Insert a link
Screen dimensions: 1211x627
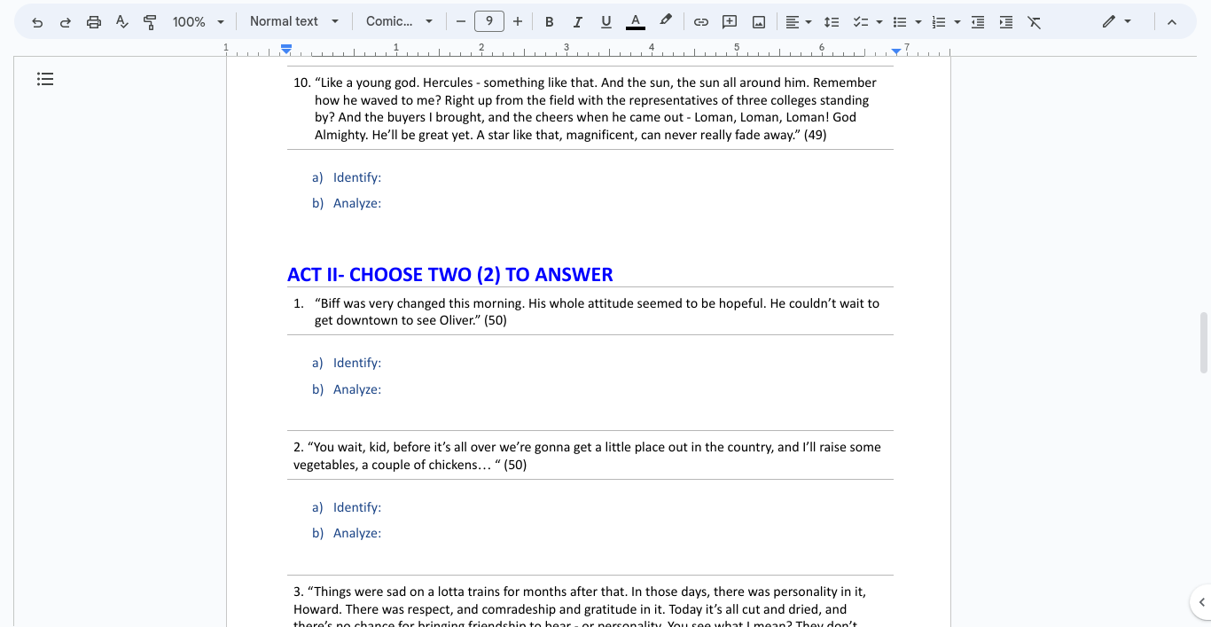[x=701, y=22]
